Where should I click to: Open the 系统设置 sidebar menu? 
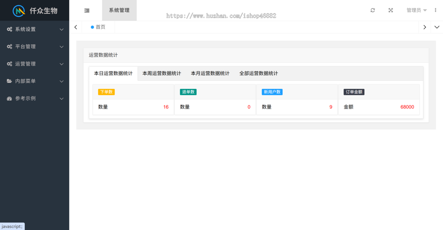click(34, 29)
